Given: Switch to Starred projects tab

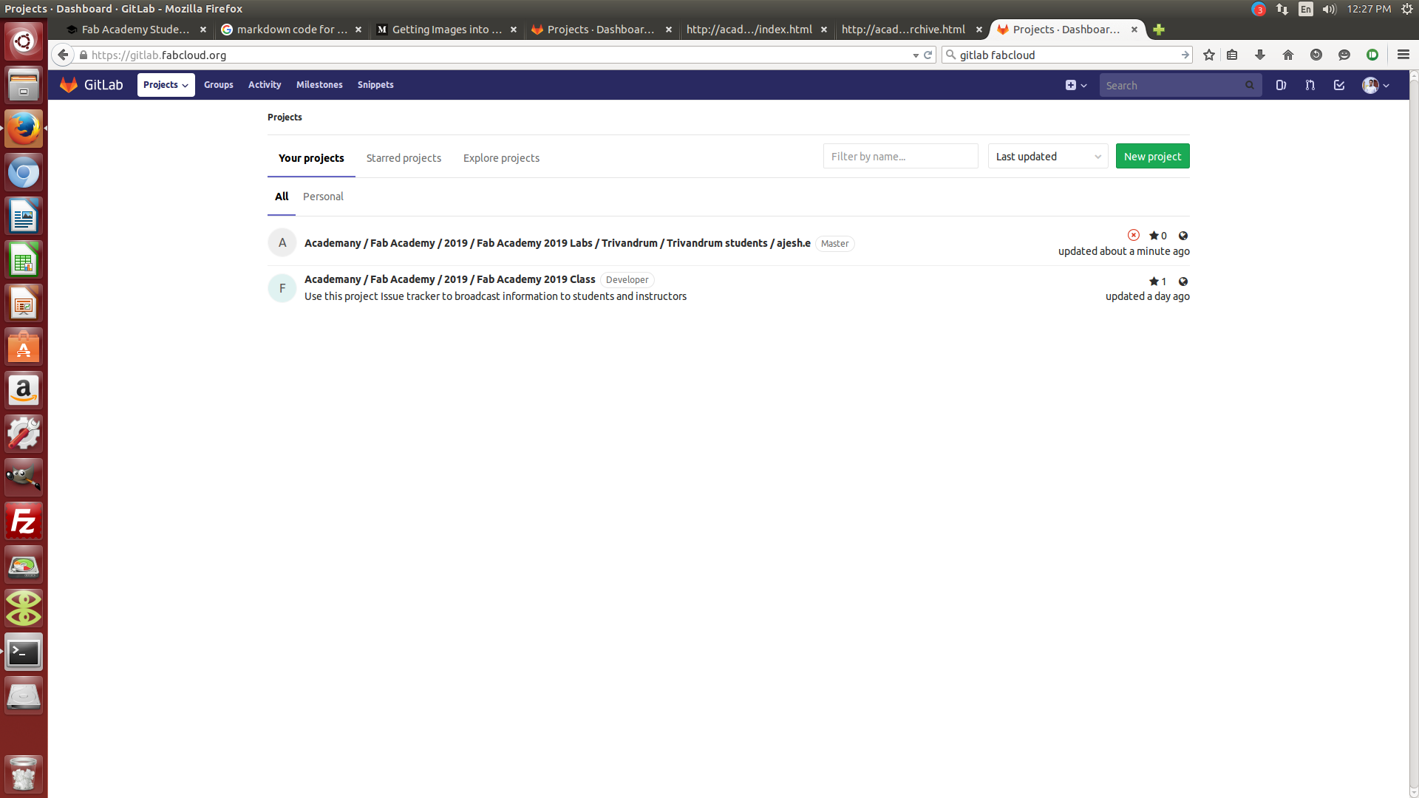Looking at the screenshot, I should (x=404, y=158).
